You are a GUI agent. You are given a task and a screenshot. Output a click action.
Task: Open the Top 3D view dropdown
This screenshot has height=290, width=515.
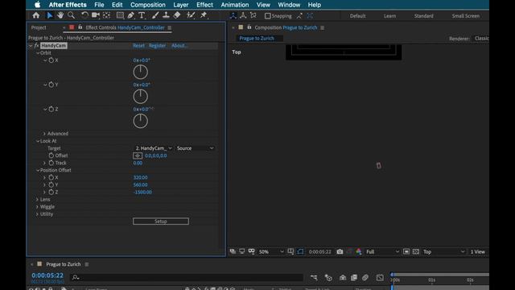coord(443,252)
